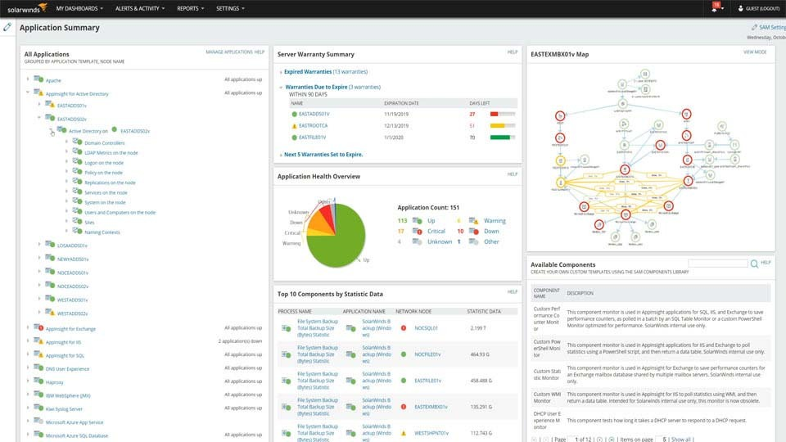
Task: Click the Manage Applications link
Action: click(228, 52)
